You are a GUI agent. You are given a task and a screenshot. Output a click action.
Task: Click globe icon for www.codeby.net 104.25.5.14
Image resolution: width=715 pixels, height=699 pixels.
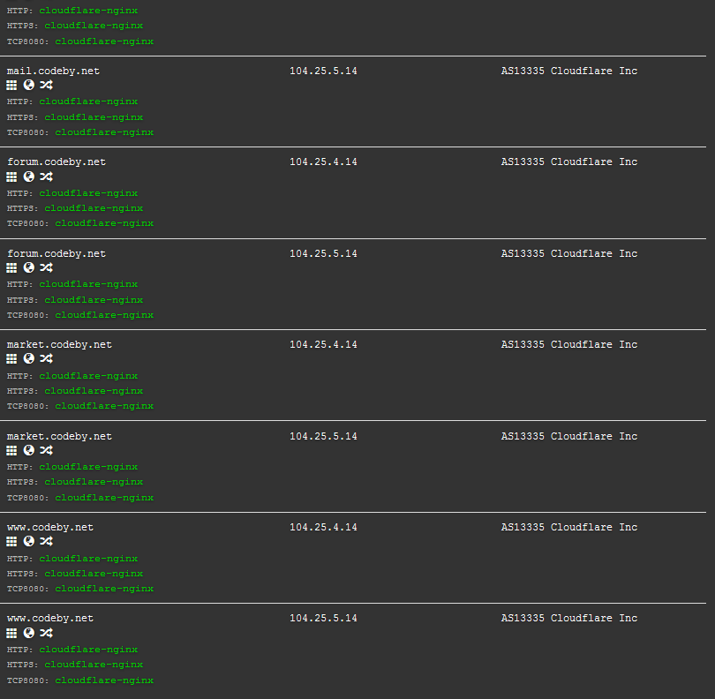[29, 633]
